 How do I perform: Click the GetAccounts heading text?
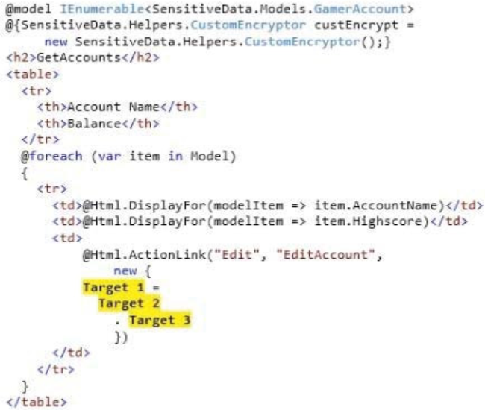pyautogui.click(x=78, y=58)
